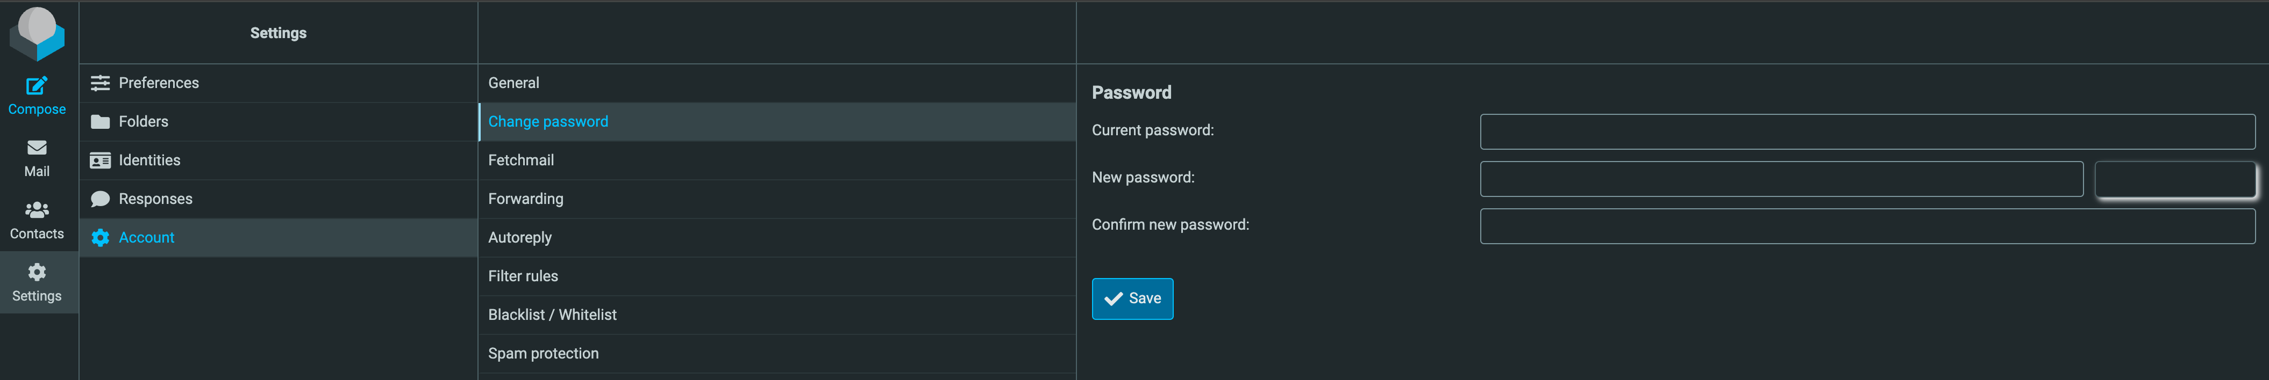Image resolution: width=2269 pixels, height=380 pixels.
Task: Open Fetchmail settings
Action: (520, 160)
